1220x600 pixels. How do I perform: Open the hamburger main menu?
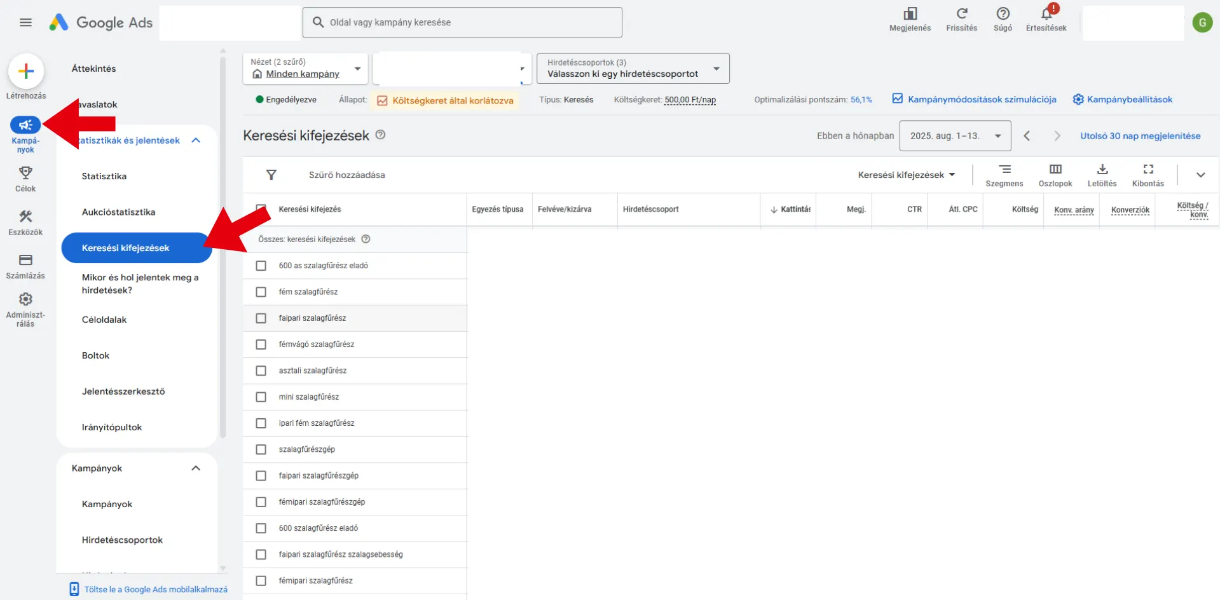25,22
